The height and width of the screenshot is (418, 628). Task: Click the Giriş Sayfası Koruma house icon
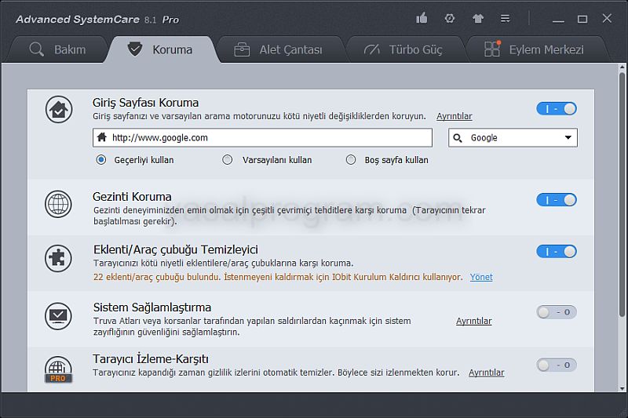coord(58,110)
